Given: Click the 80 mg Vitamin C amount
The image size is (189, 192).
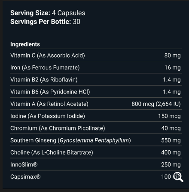Looking at the screenshot, I should [172, 55].
